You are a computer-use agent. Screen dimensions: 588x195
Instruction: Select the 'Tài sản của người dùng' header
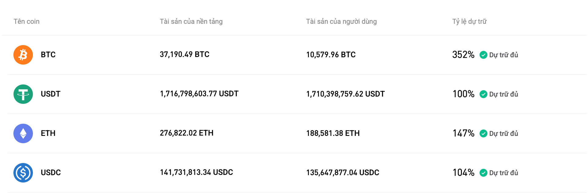pos(342,21)
